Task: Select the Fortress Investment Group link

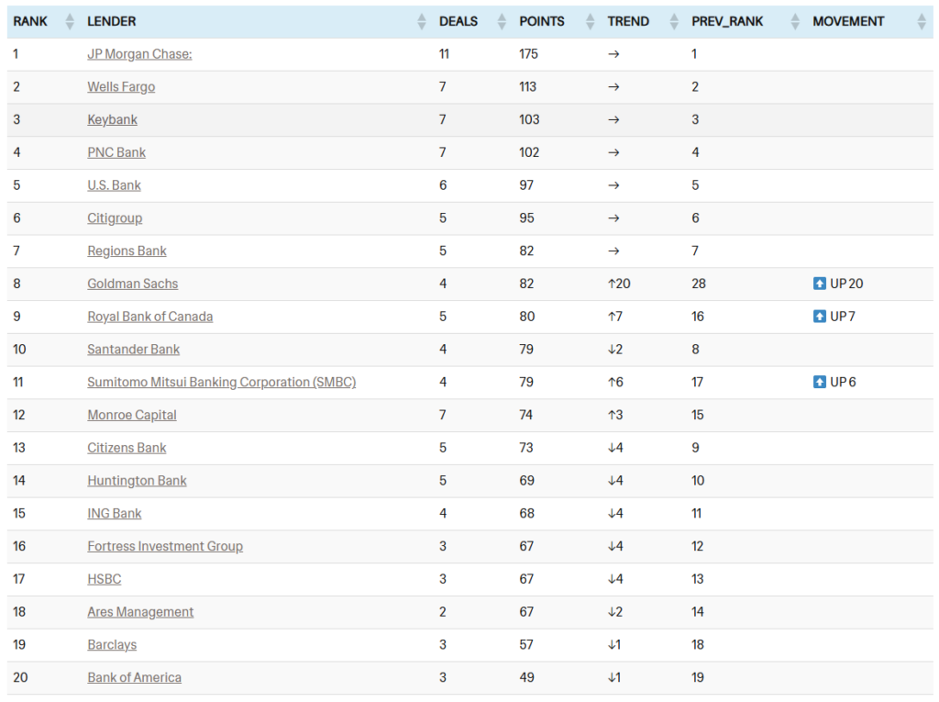Action: click(165, 546)
